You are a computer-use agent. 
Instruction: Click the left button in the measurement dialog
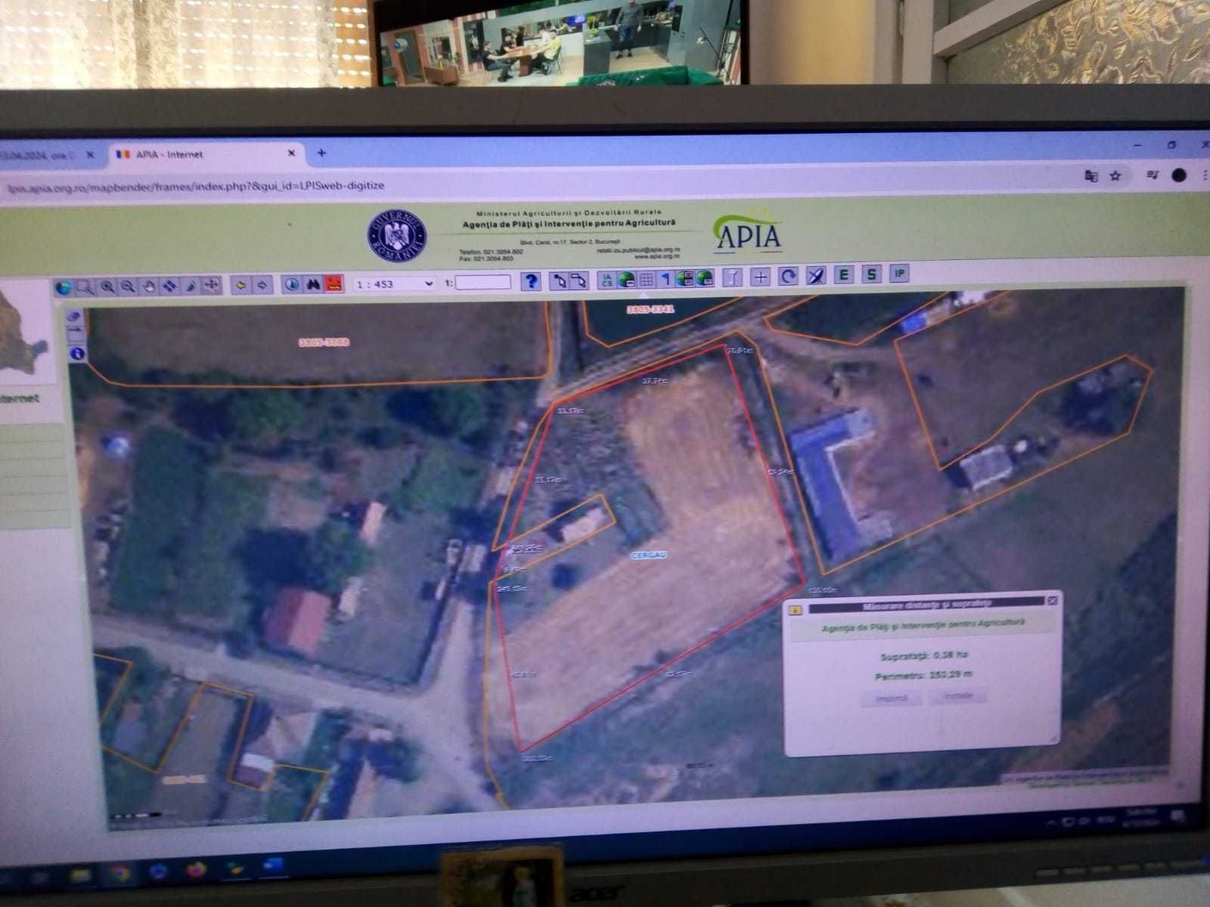click(891, 698)
